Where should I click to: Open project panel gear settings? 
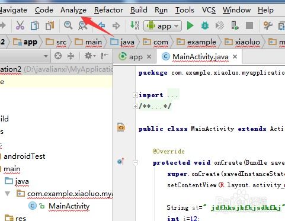tap(89, 56)
